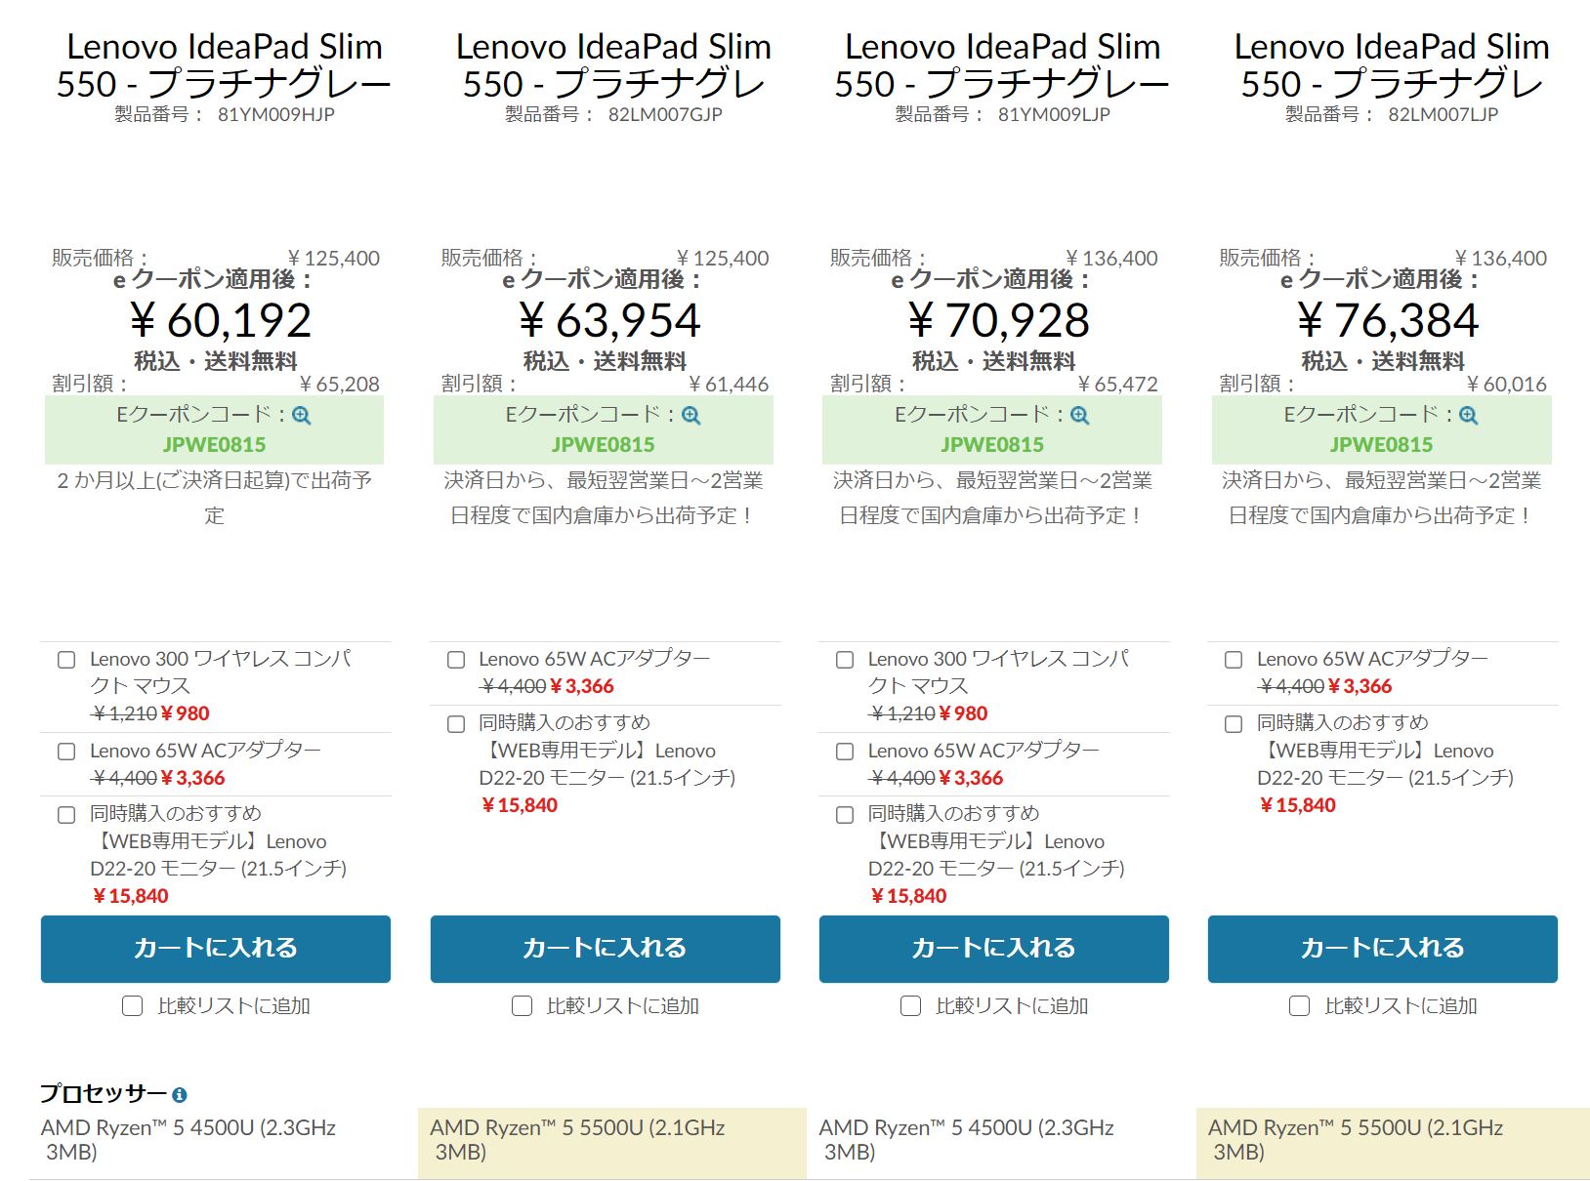Add the ¥76,384 IdeaPad to cart
This screenshot has height=1181, width=1590.
(x=1382, y=949)
